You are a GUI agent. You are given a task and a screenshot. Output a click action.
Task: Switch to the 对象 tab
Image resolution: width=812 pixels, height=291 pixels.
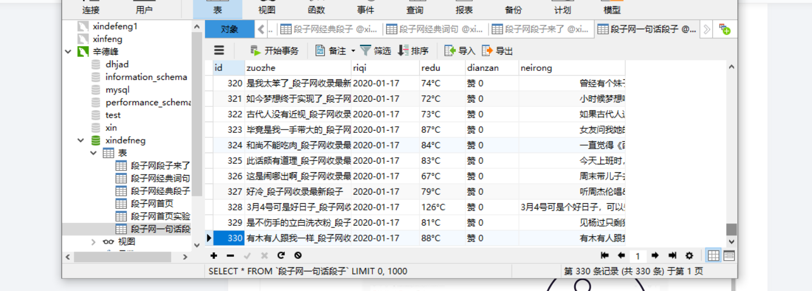click(229, 29)
